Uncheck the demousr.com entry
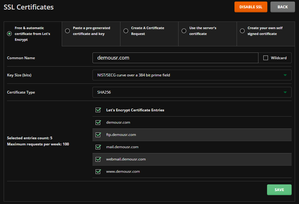Screen dimensions: 299x204 [x=98, y=122]
